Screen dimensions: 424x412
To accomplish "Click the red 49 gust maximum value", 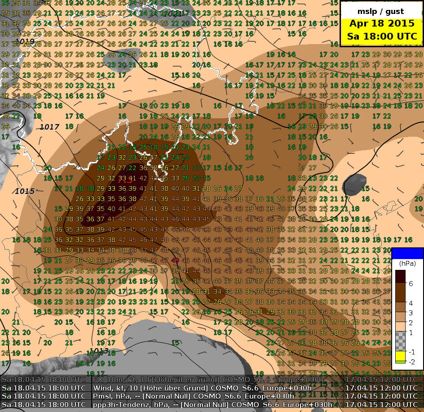I will coord(175,260).
